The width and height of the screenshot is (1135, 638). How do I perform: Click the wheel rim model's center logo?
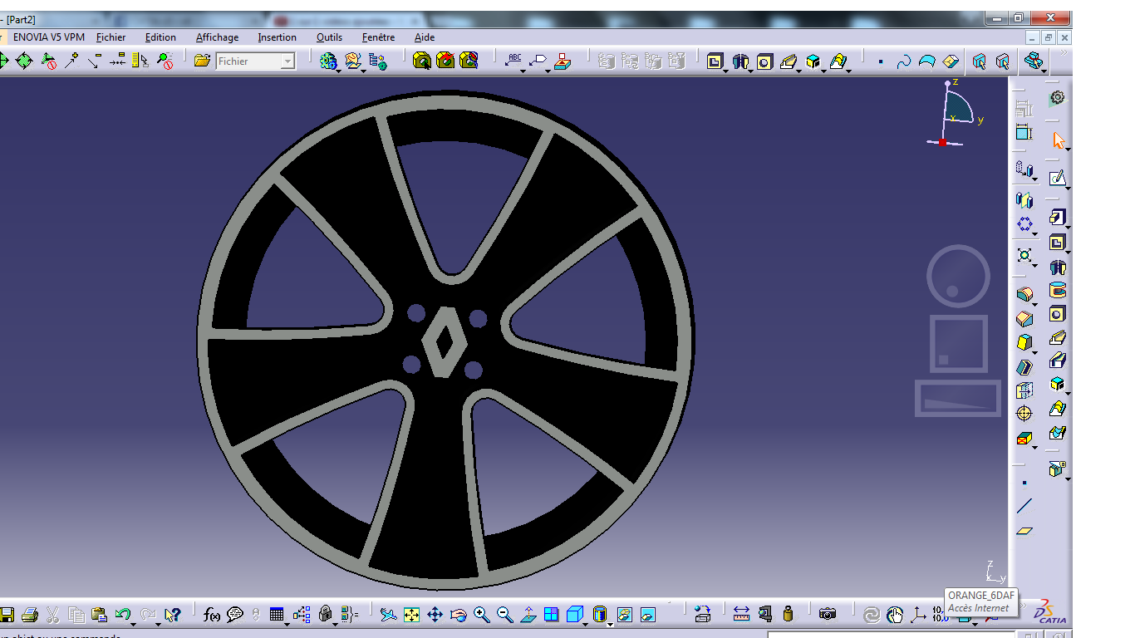coord(443,342)
